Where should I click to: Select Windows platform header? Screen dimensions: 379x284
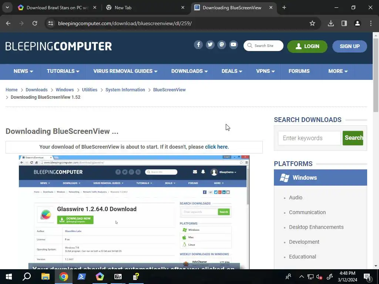[x=321, y=177]
